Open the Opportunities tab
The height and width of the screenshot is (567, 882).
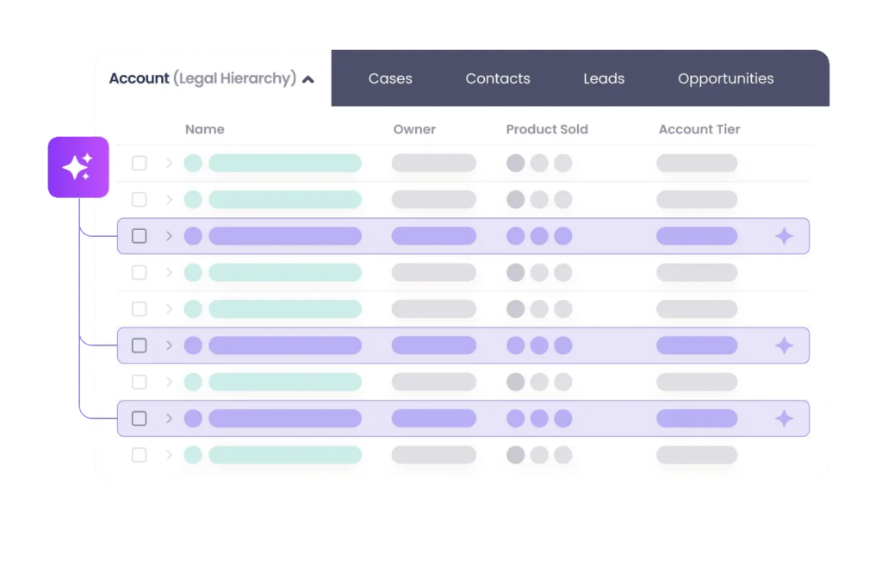pyautogui.click(x=725, y=78)
